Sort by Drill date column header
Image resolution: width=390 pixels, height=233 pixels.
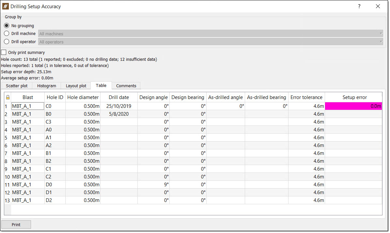pyautogui.click(x=119, y=97)
